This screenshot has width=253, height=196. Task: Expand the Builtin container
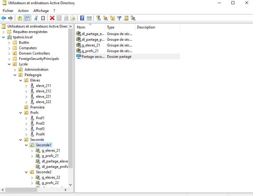click(9, 43)
